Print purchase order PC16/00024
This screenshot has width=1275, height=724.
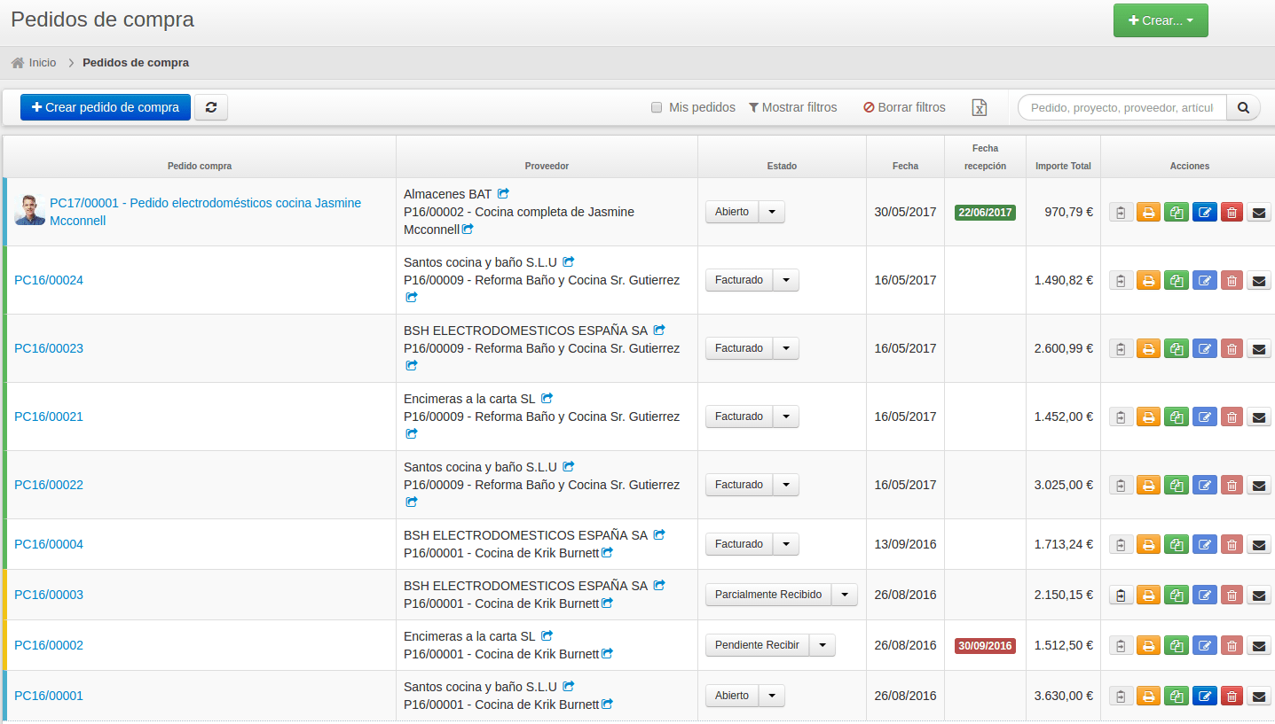(x=1148, y=280)
